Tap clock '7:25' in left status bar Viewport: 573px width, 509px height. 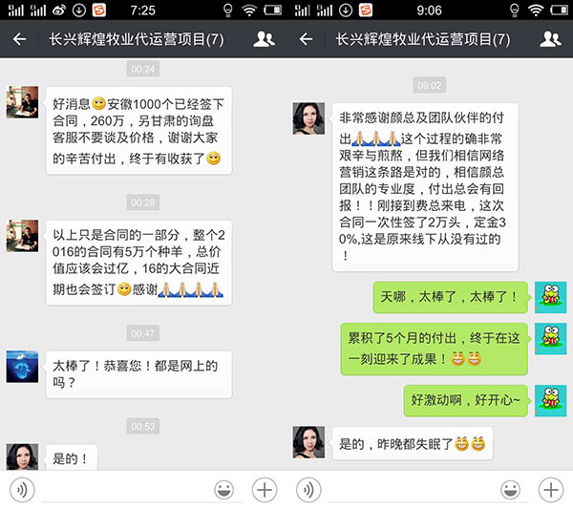point(143,11)
